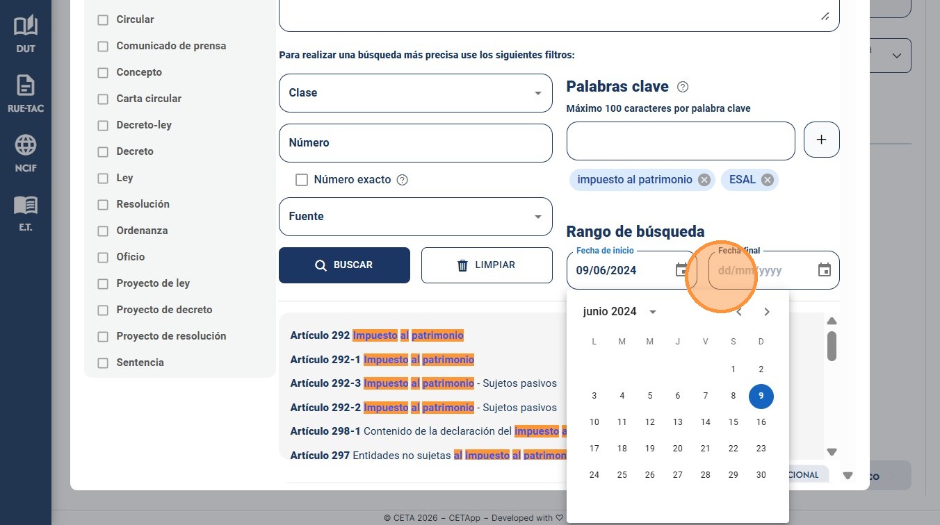Go to next month in calendar
Viewport: 940px width, 525px height.
pos(767,312)
